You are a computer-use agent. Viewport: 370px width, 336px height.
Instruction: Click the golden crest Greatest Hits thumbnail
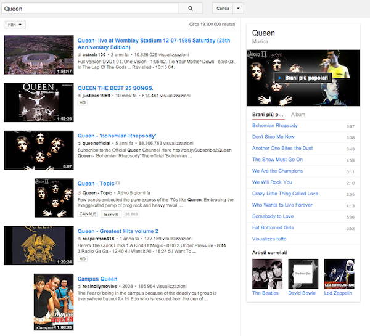39,245
